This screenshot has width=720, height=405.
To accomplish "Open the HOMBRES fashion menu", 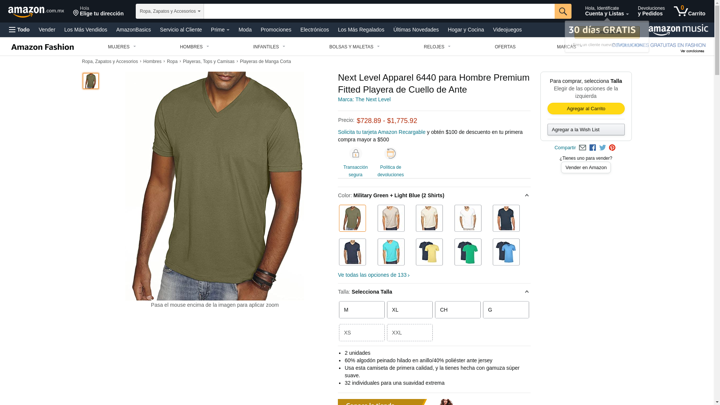I will (x=195, y=47).
